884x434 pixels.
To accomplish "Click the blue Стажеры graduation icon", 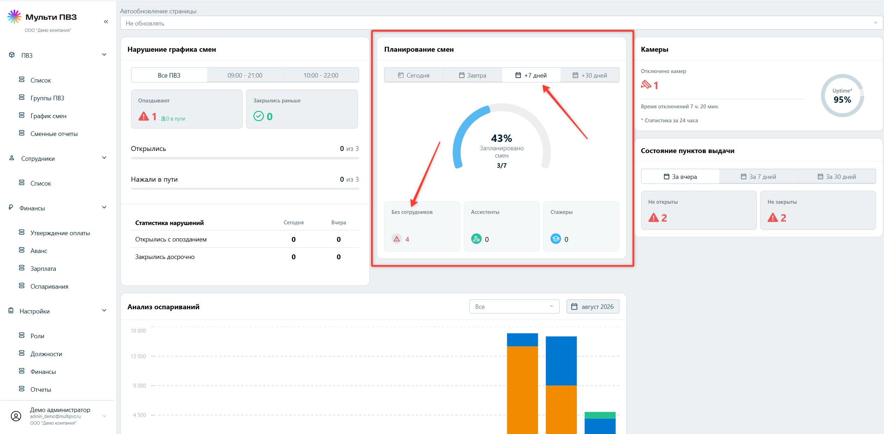I will pos(556,239).
